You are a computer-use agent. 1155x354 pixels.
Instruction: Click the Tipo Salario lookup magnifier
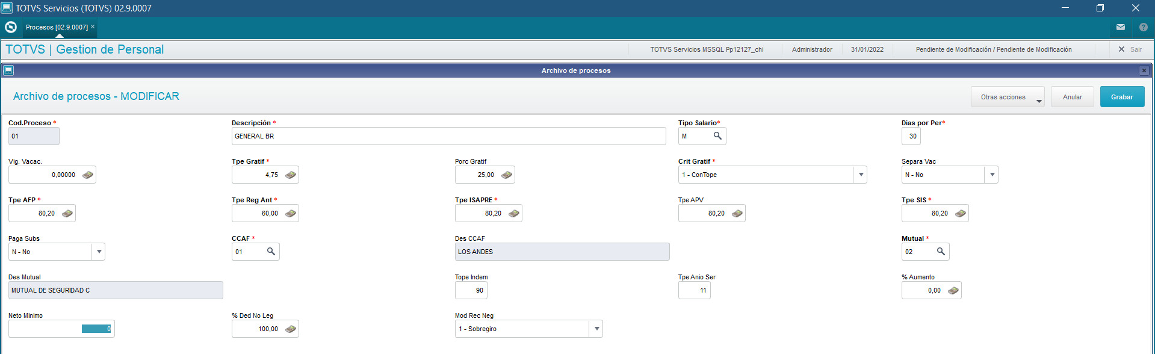click(x=717, y=136)
